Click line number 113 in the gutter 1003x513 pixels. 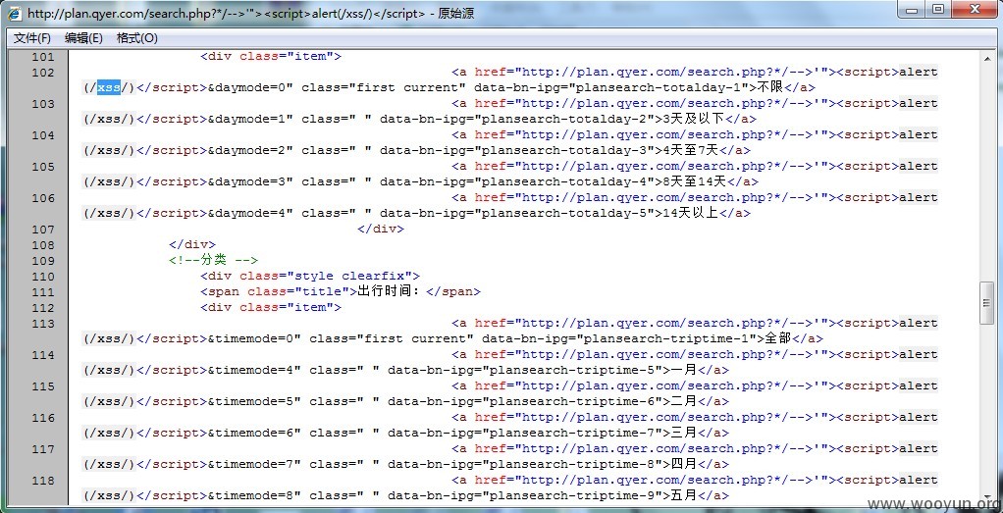[43, 323]
